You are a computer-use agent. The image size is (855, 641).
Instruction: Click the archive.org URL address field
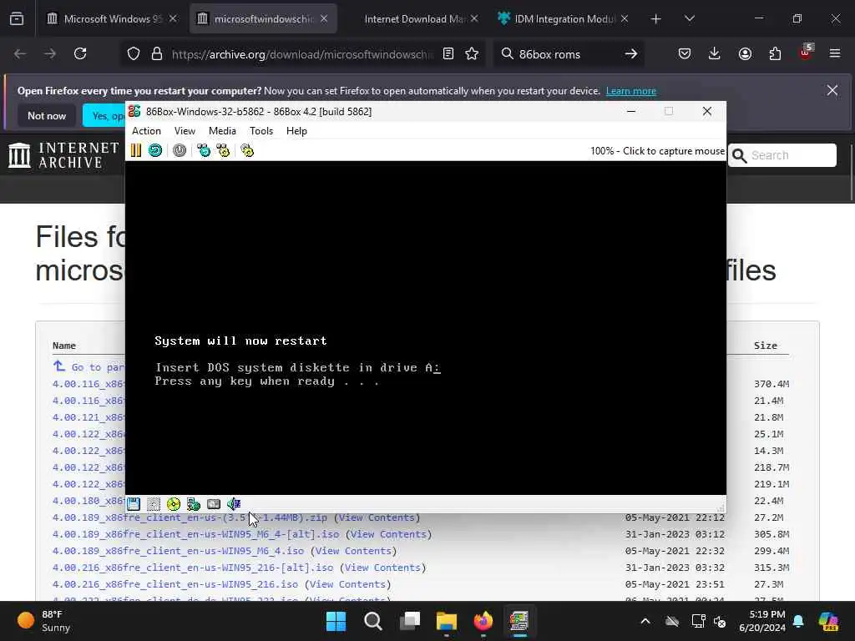[x=302, y=54]
